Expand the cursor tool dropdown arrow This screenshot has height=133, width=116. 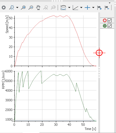coord(17,8)
